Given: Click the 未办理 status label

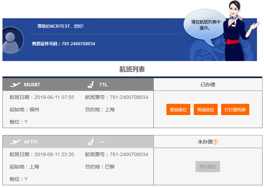Looking at the screenshot, I should pyautogui.click(x=205, y=142).
